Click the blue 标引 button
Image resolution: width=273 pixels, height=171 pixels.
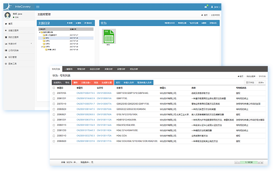pos(118,83)
